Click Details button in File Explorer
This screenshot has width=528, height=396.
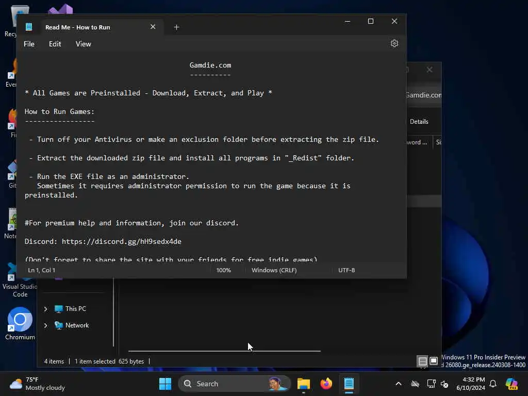pyautogui.click(x=419, y=122)
